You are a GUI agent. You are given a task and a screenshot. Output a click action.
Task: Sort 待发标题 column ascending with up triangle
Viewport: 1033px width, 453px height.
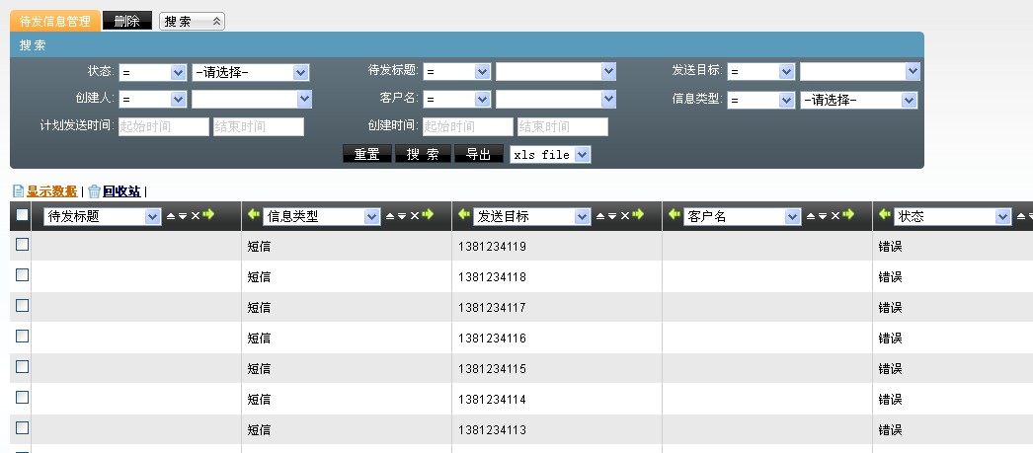pos(170,216)
